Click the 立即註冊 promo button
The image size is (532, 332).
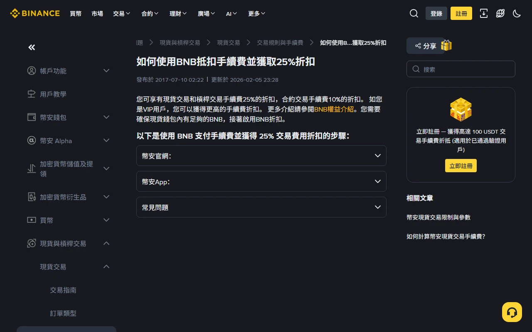tap(461, 166)
